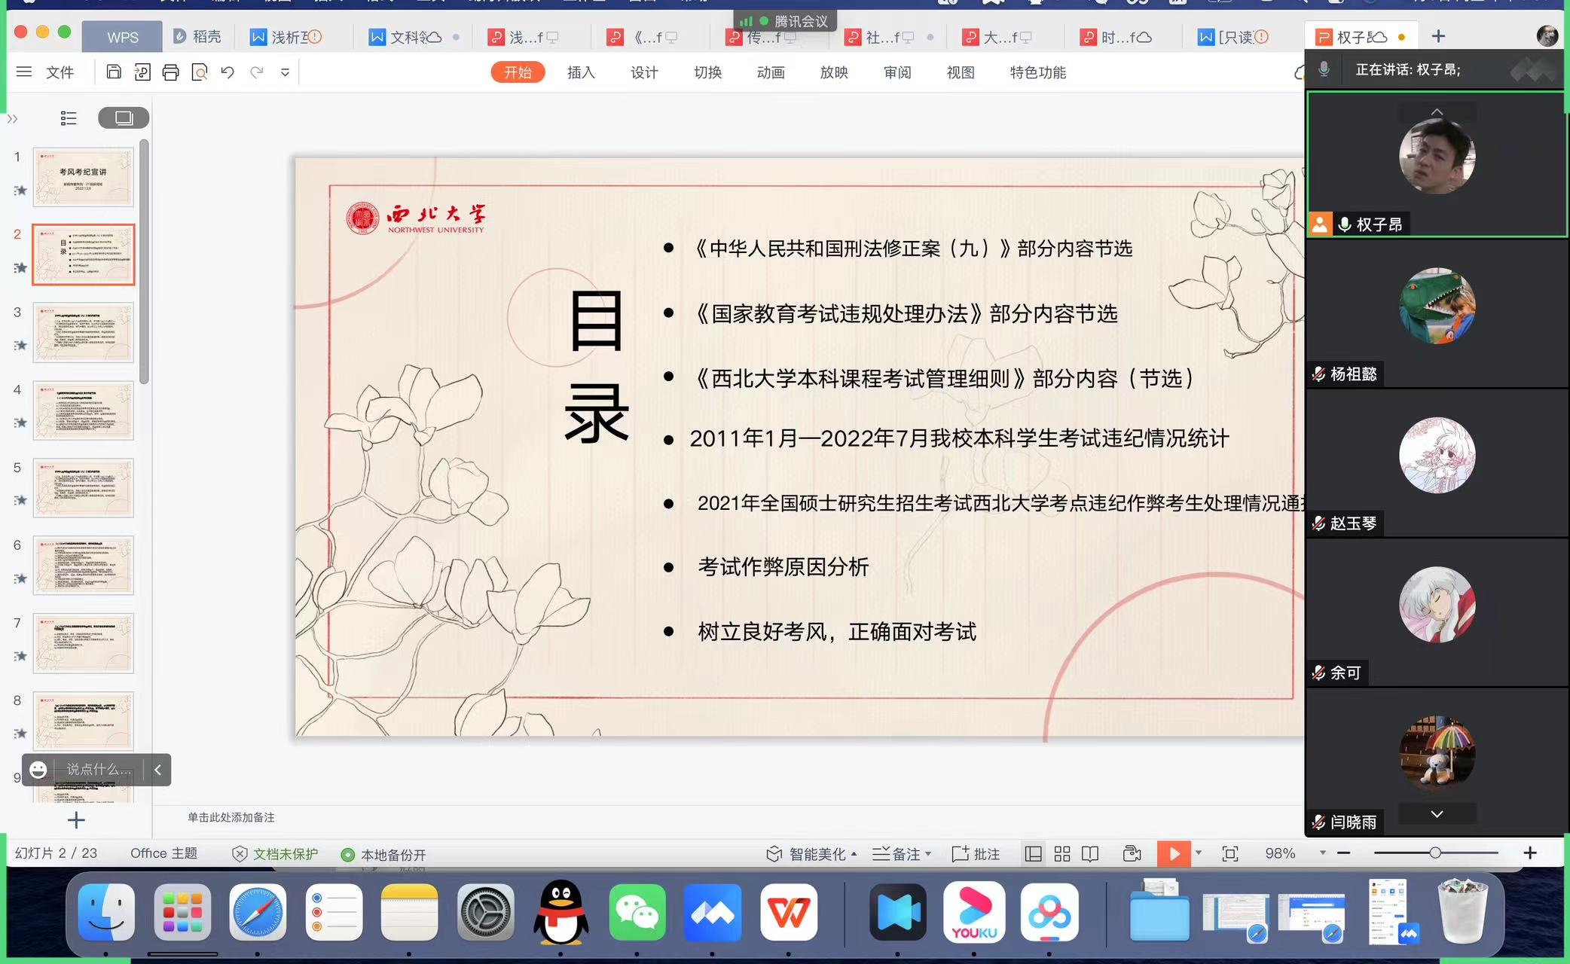
Task: Click the zoom slider handle
Action: (x=1434, y=853)
